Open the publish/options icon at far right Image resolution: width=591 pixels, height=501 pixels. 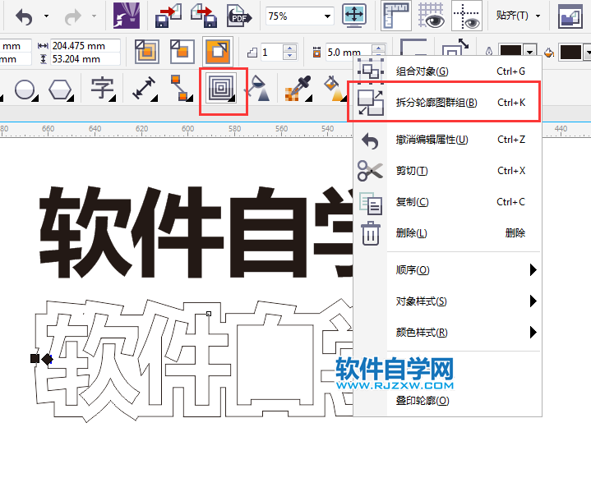570,16
